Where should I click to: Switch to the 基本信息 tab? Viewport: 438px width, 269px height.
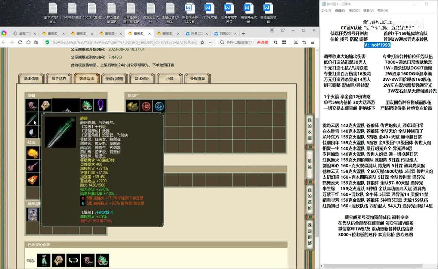(31, 78)
